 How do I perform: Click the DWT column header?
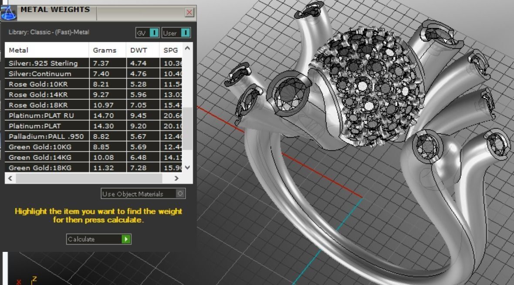tap(142, 50)
